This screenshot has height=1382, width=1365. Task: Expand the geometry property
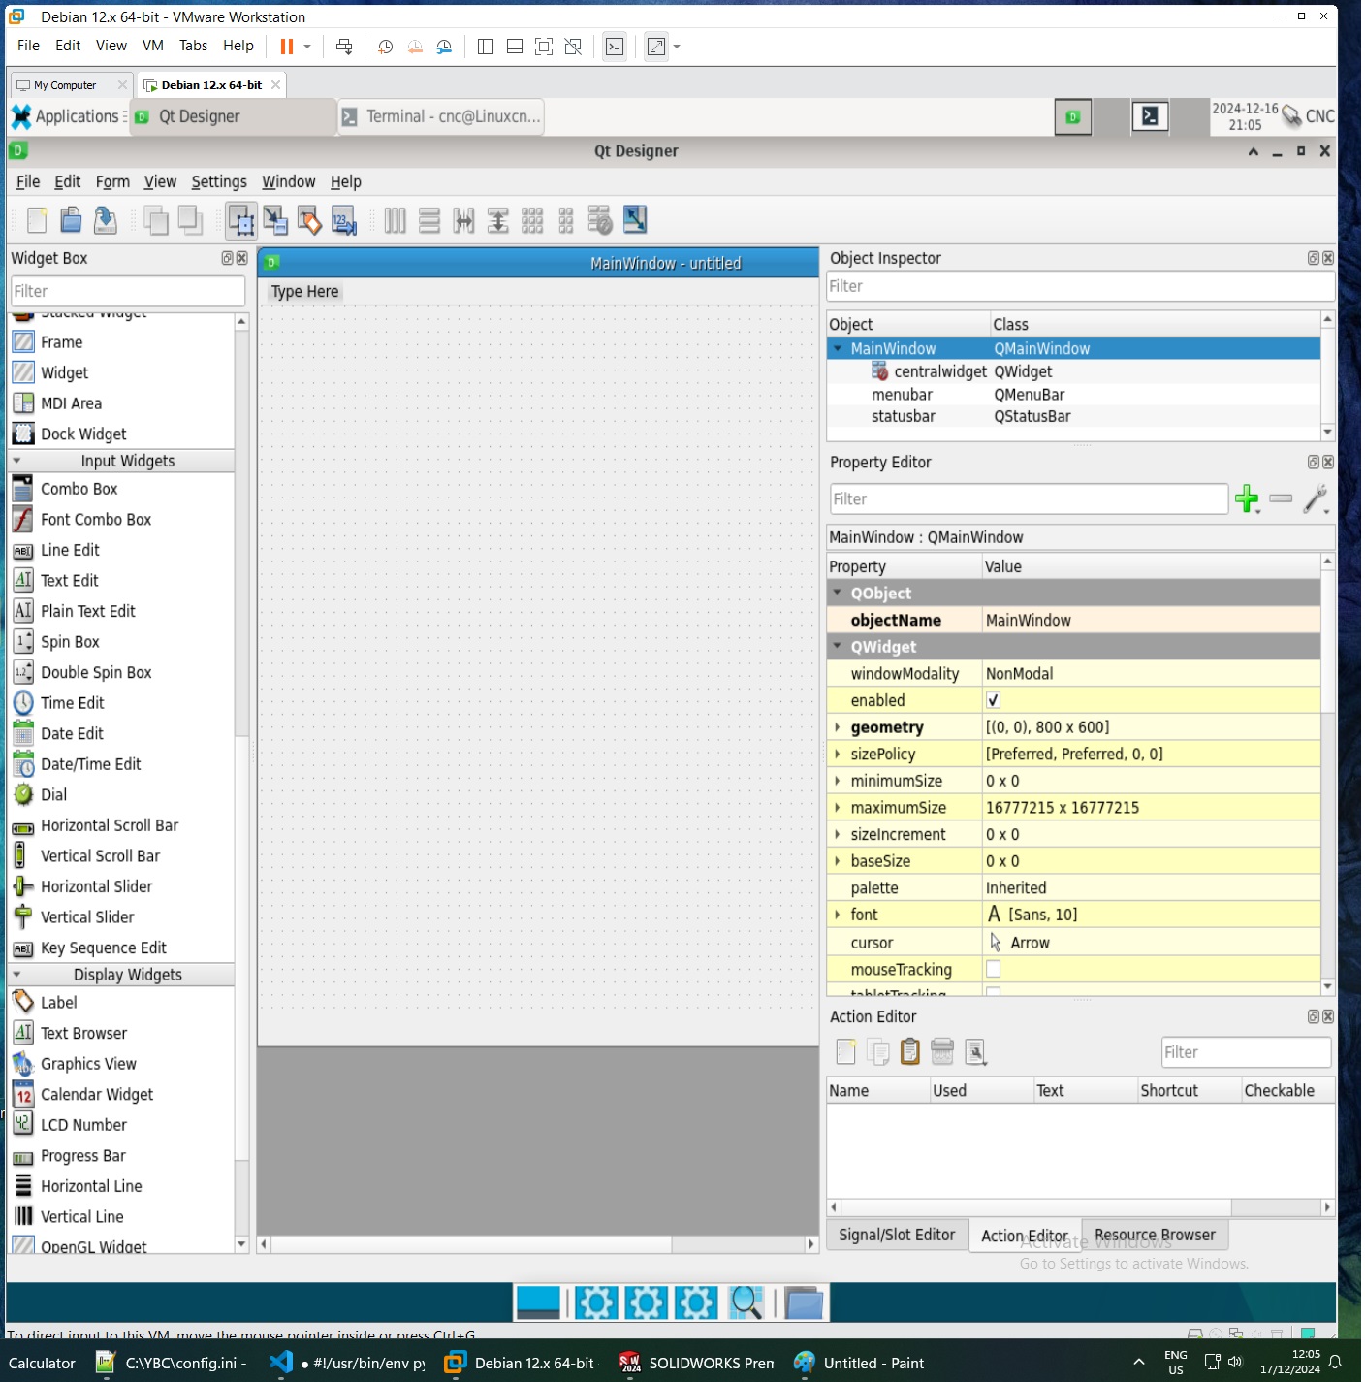[x=838, y=727]
